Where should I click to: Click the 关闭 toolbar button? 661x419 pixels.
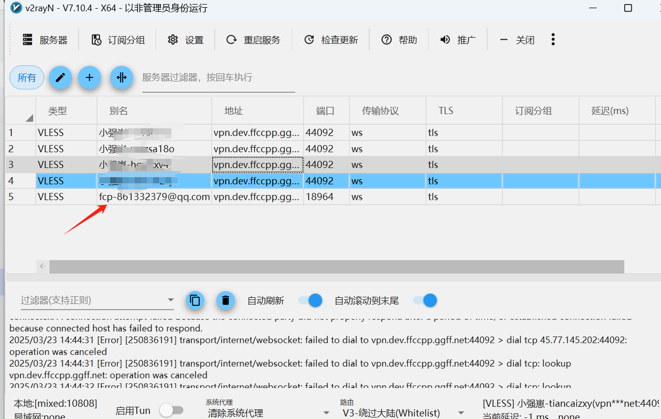point(517,40)
